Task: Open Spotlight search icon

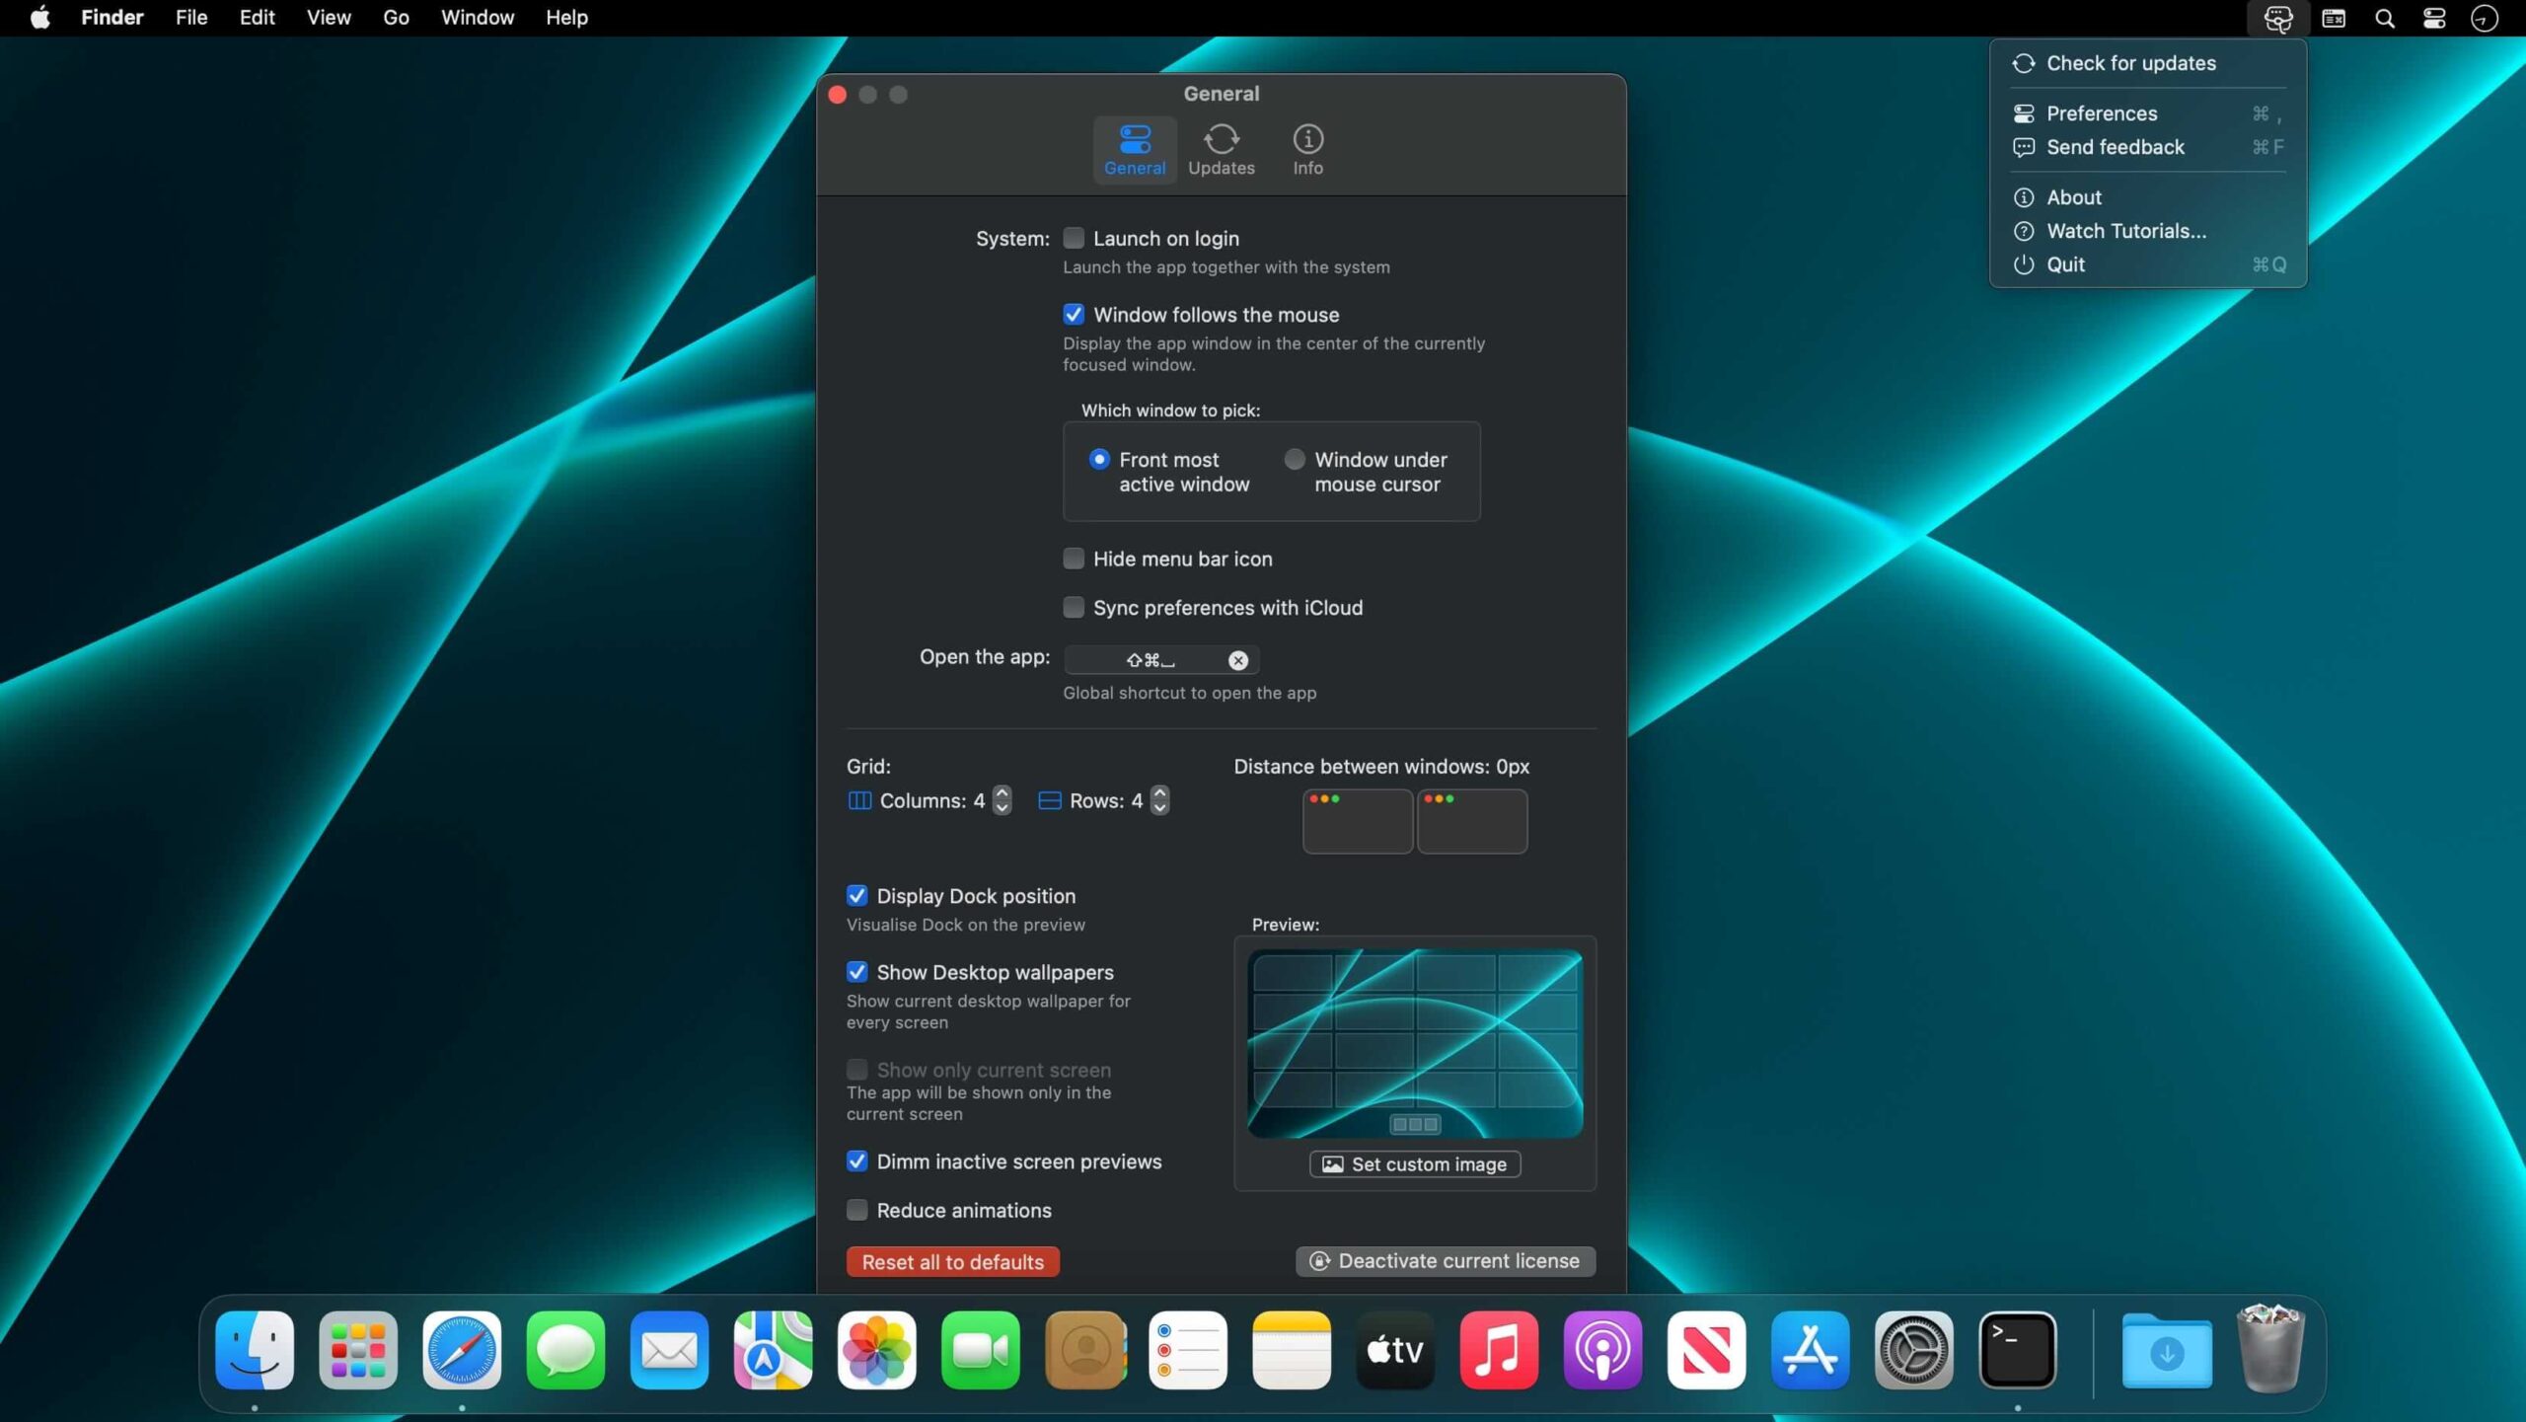Action: pyautogui.click(x=2384, y=19)
